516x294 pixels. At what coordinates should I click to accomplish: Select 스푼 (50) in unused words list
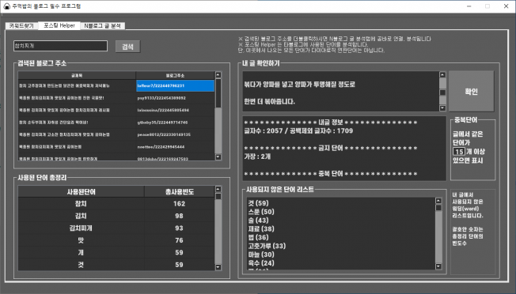point(261,212)
